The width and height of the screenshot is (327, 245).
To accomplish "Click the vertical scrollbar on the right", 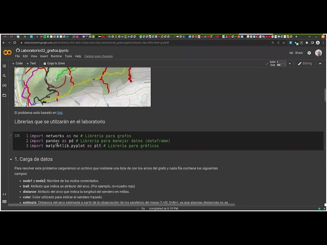I will click(325, 95).
